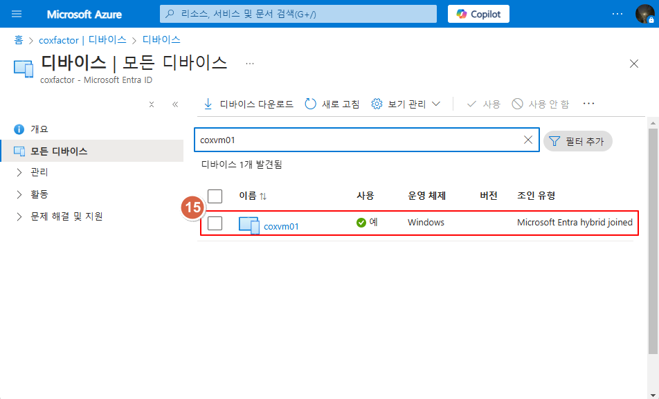Click the Microsoft Azure home logo
The image size is (659, 399).
[x=84, y=15]
